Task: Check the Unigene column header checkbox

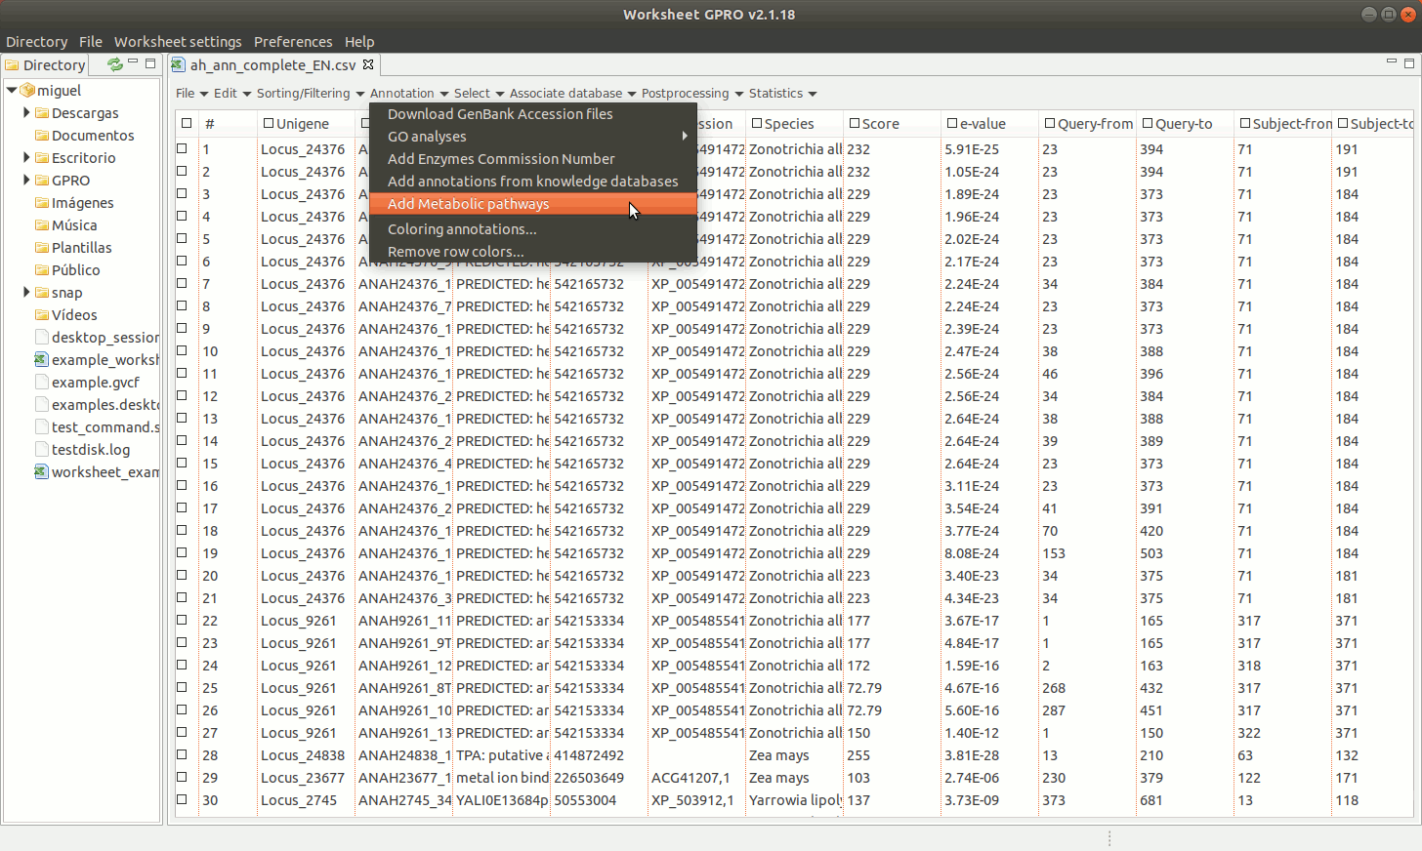Action: (268, 124)
